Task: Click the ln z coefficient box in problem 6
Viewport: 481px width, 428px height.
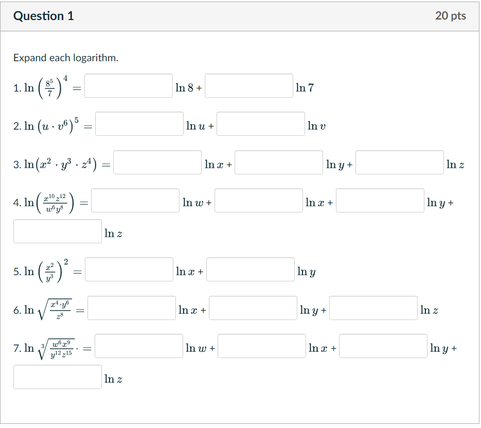Action: [x=373, y=307]
